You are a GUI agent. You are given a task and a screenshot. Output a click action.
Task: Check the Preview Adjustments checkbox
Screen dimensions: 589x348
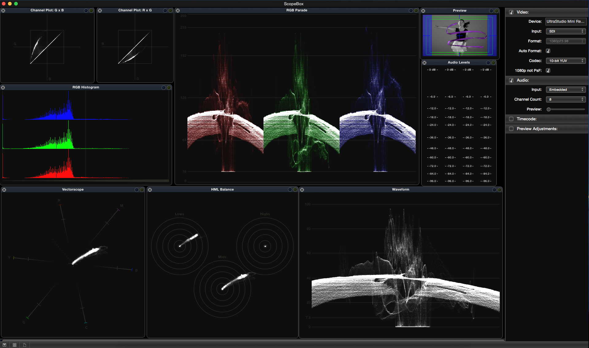[x=511, y=129]
